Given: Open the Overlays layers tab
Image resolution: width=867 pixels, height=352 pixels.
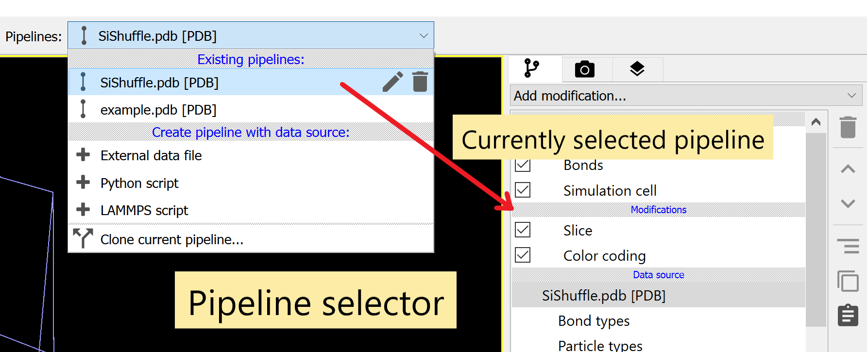Looking at the screenshot, I should click(637, 69).
